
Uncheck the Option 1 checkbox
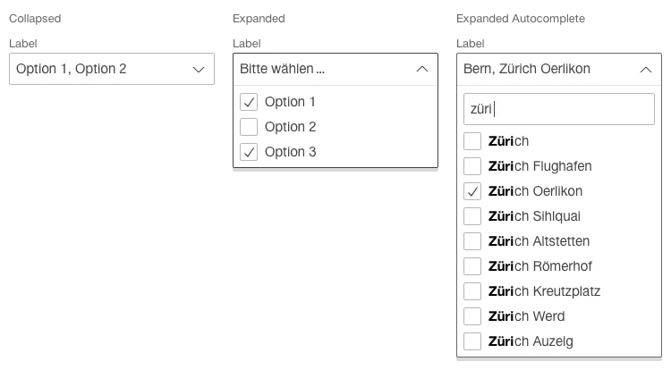[x=250, y=102]
